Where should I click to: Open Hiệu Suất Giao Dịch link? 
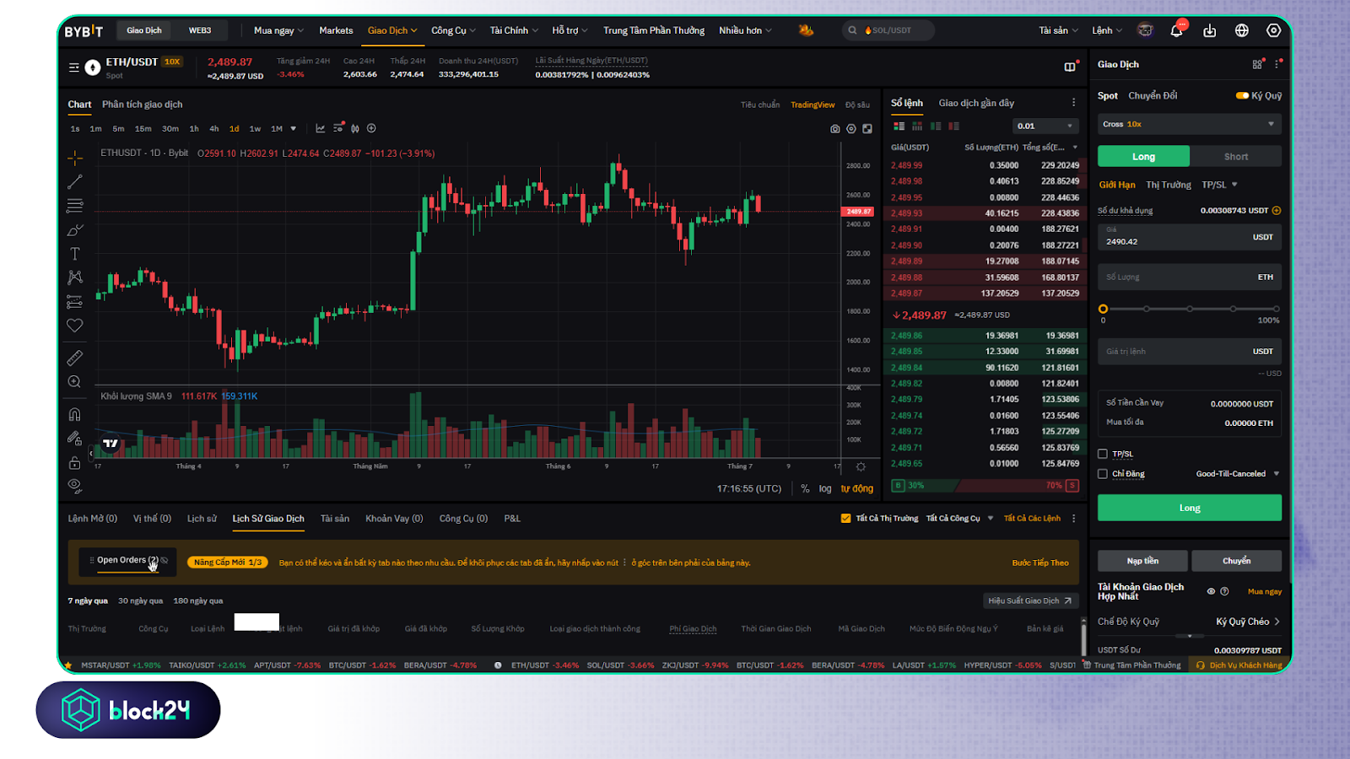click(x=1030, y=600)
